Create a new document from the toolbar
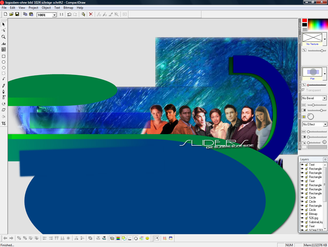 point(5,14)
